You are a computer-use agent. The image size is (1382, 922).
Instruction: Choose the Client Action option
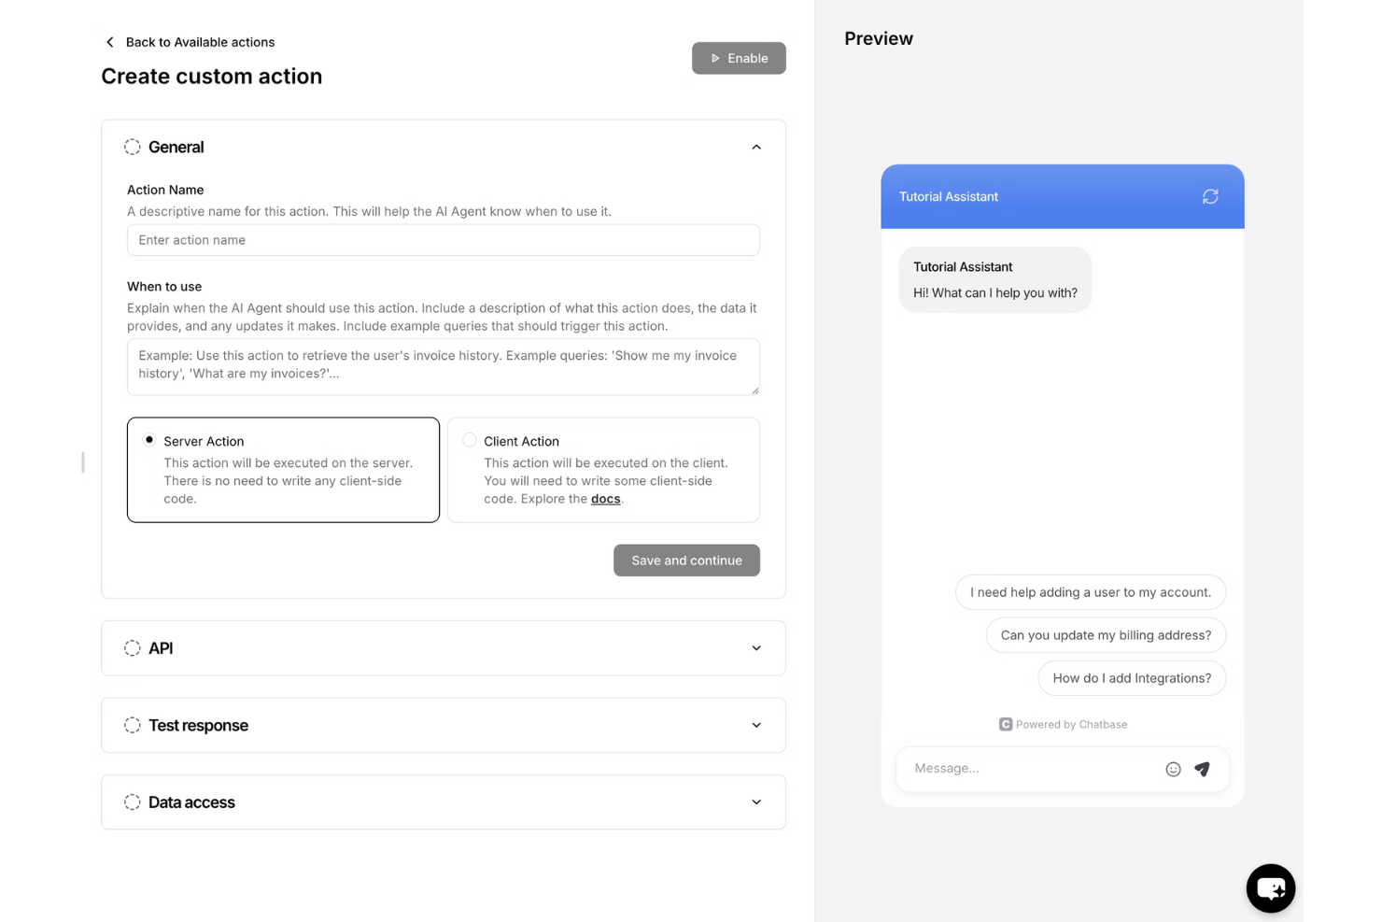coord(470,439)
